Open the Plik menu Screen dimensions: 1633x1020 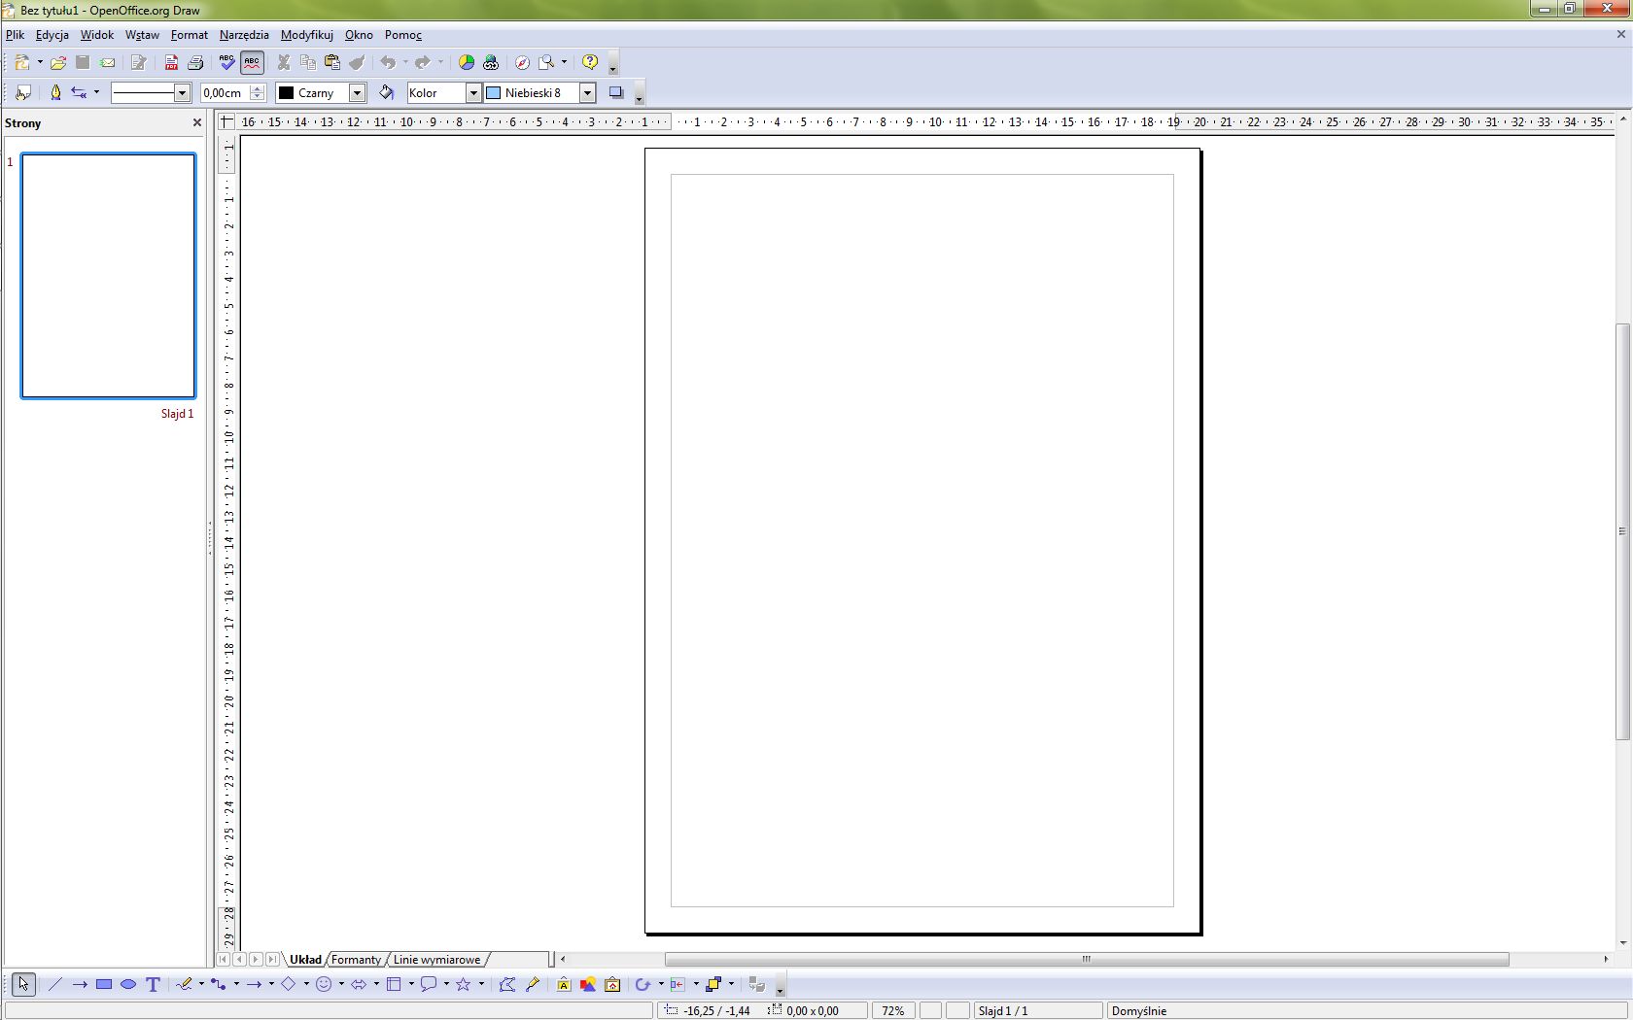tap(15, 35)
